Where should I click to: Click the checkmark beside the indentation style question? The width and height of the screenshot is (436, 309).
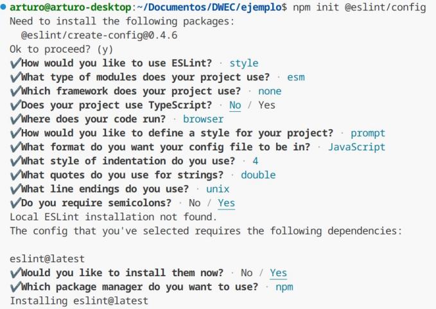pos(14,161)
